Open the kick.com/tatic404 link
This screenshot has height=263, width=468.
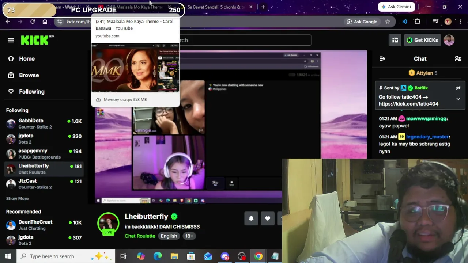tap(408, 104)
